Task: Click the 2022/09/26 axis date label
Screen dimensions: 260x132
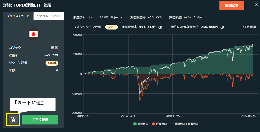Action: point(248,116)
